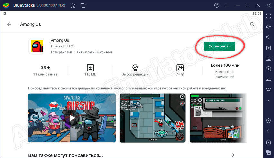This screenshot has height=158, width=274.
Task: Open the Innersloth LLC developer link
Action: [62, 46]
